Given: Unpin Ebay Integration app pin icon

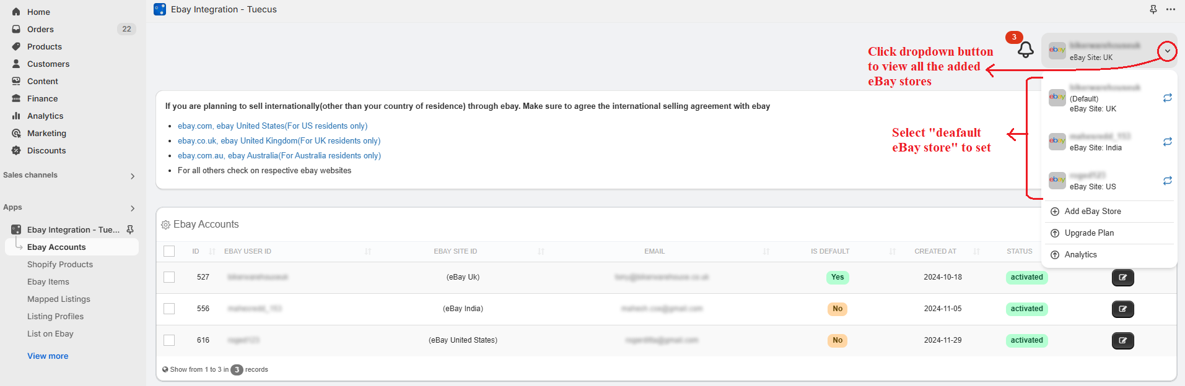Looking at the screenshot, I should point(130,229).
